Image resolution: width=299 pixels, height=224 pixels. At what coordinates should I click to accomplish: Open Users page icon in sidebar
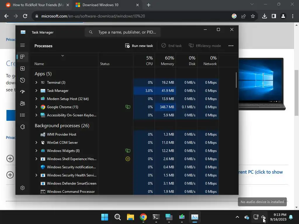tap(22, 104)
